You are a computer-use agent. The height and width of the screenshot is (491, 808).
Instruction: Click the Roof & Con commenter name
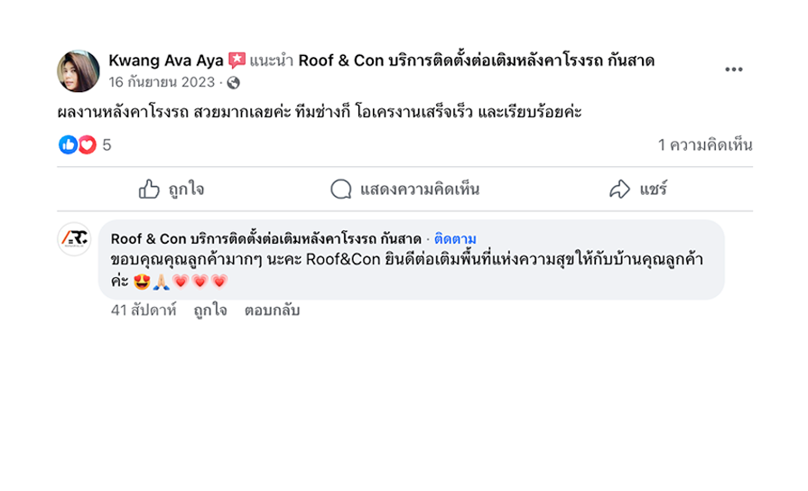(x=265, y=239)
